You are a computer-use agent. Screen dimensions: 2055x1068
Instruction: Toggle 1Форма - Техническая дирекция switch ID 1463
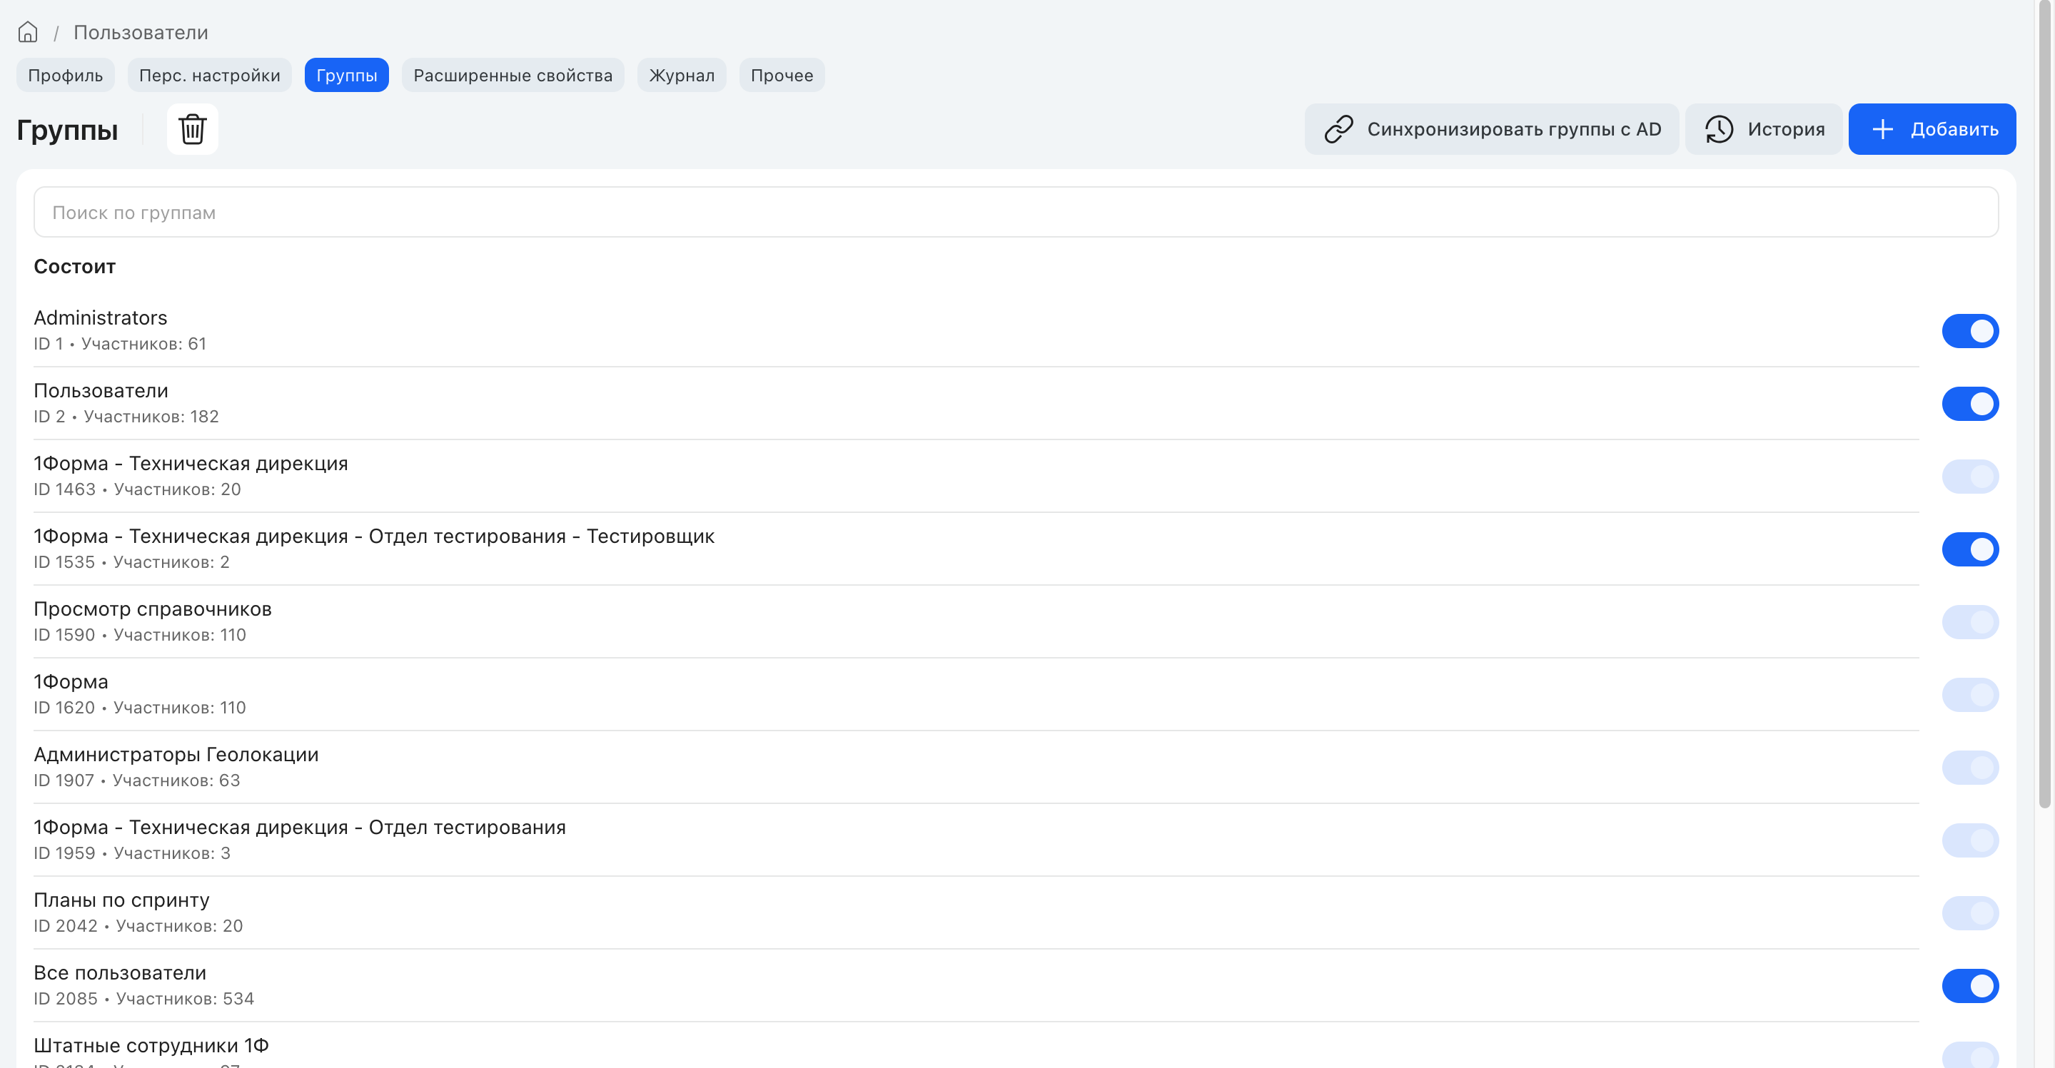1971,476
